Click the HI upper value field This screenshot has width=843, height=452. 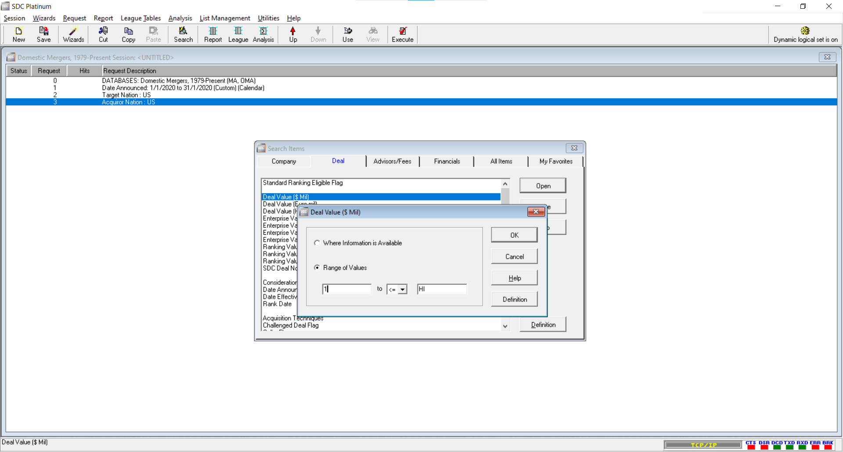[x=441, y=289]
